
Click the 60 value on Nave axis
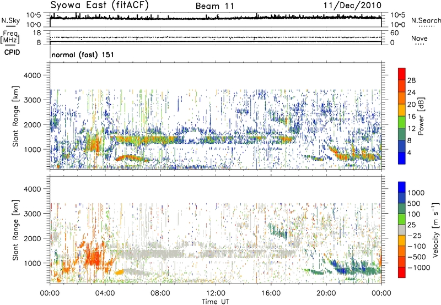pyautogui.click(x=394, y=33)
